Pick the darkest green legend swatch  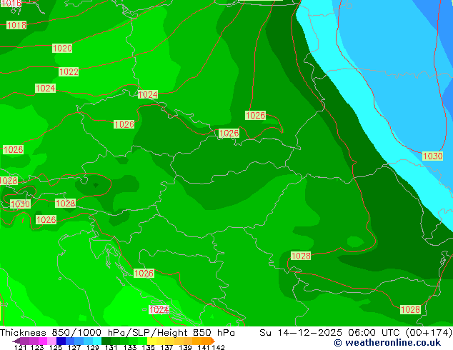pos(106,341)
